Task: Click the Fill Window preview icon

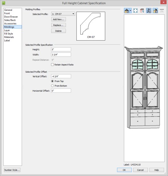Action: pyautogui.click(x=135, y=11)
